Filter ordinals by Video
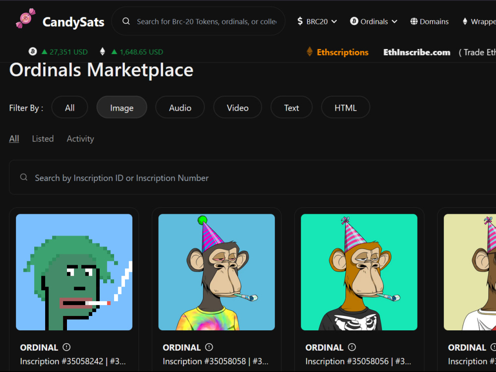The width and height of the screenshot is (496, 372). 238,108
